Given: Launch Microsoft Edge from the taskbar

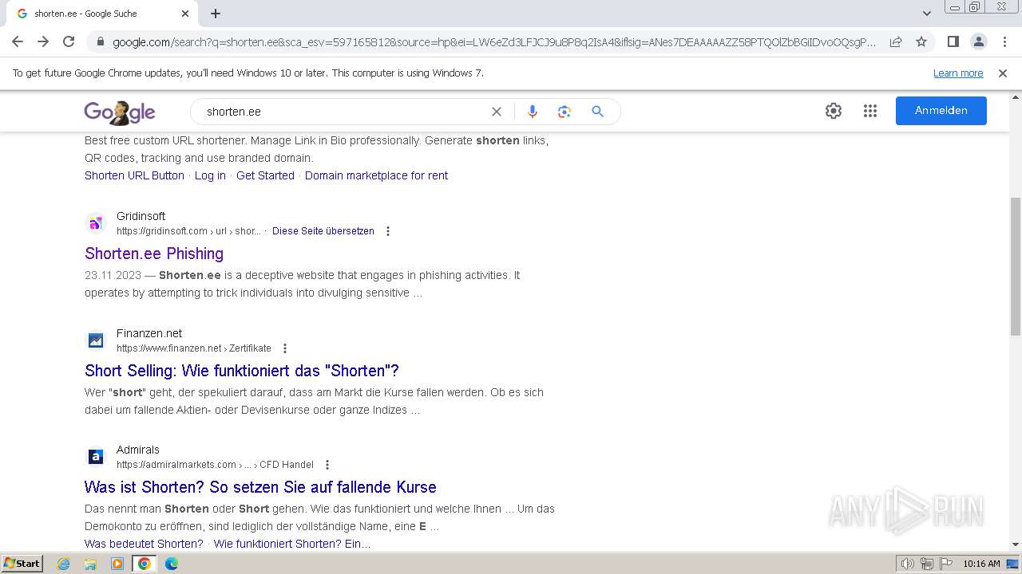Looking at the screenshot, I should (x=172, y=564).
